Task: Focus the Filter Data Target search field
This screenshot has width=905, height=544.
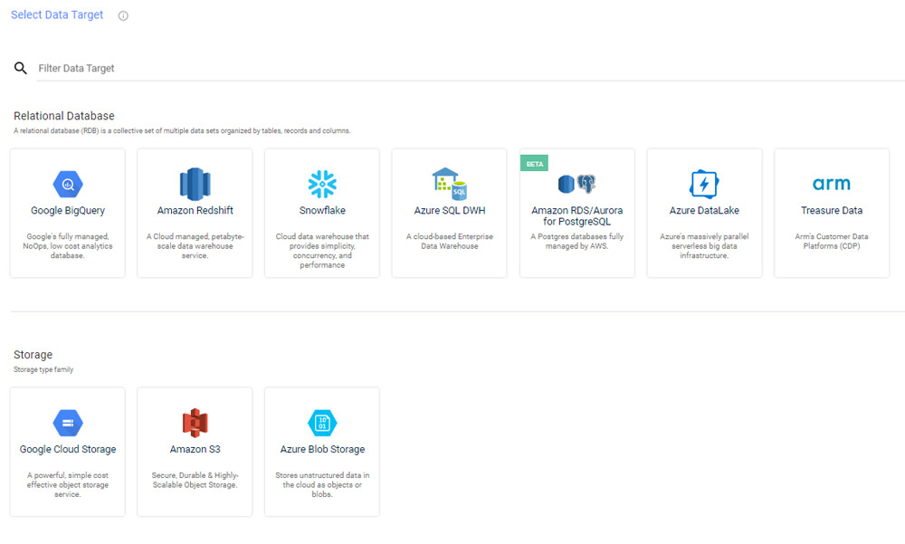Action: pos(471,68)
